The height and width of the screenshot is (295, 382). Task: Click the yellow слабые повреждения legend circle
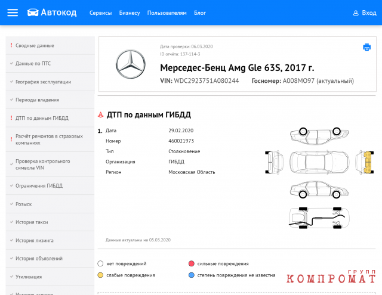pyautogui.click(x=100, y=275)
